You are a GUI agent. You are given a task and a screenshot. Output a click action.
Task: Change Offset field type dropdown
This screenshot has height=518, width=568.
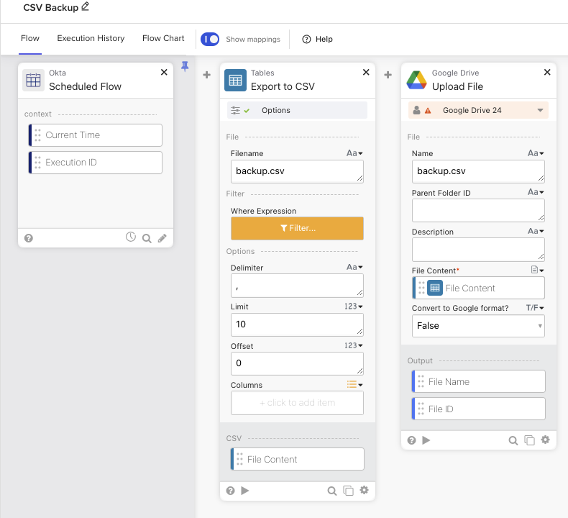(x=354, y=345)
